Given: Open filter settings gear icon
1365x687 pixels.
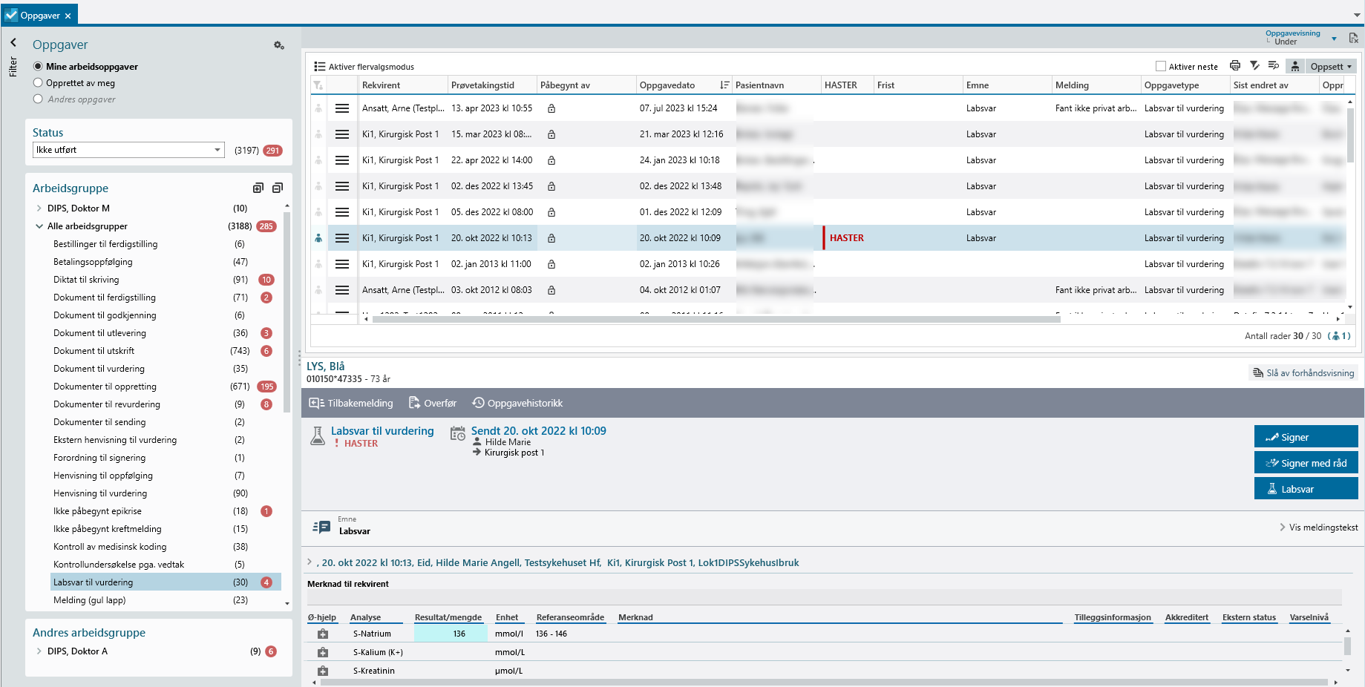Looking at the screenshot, I should click(x=279, y=46).
